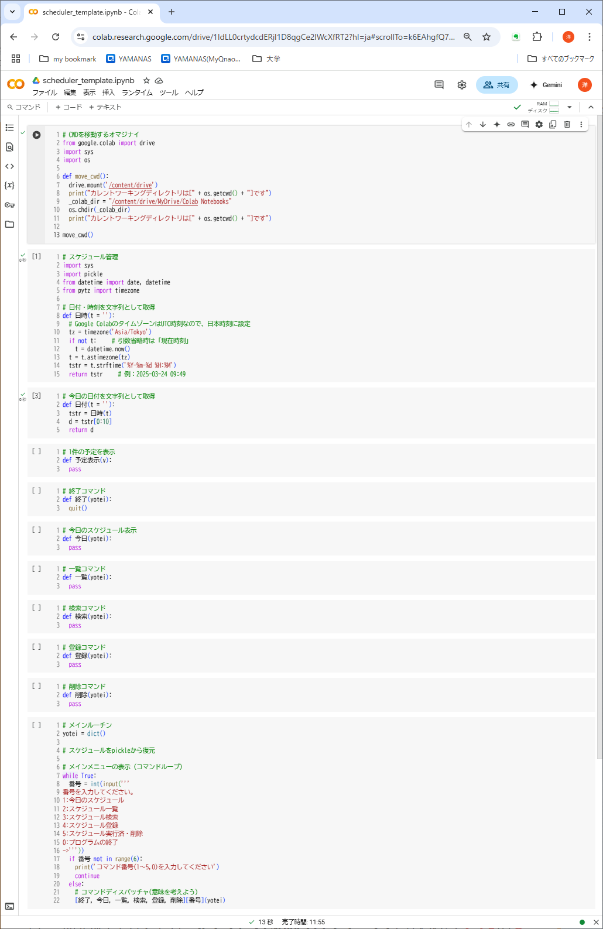Close the bottom status bar

coord(596,922)
